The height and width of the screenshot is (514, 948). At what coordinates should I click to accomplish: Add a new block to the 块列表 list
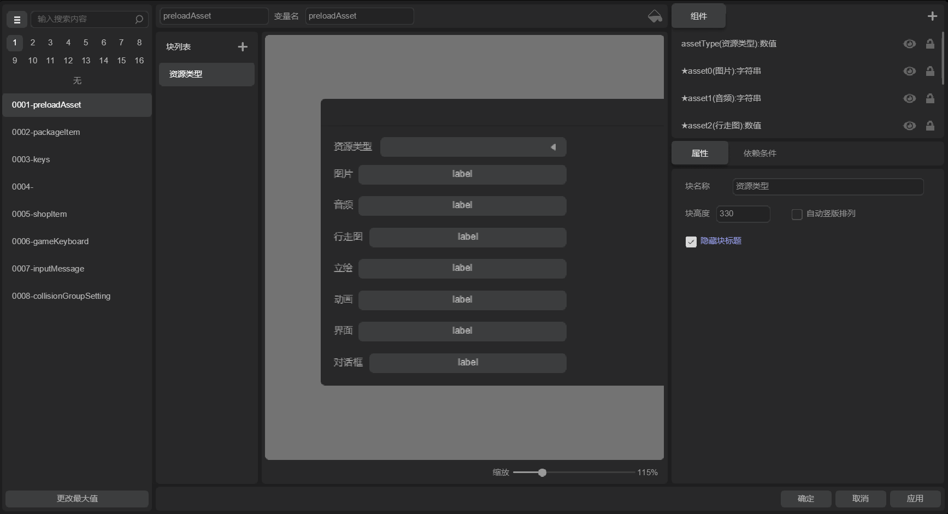click(x=243, y=47)
